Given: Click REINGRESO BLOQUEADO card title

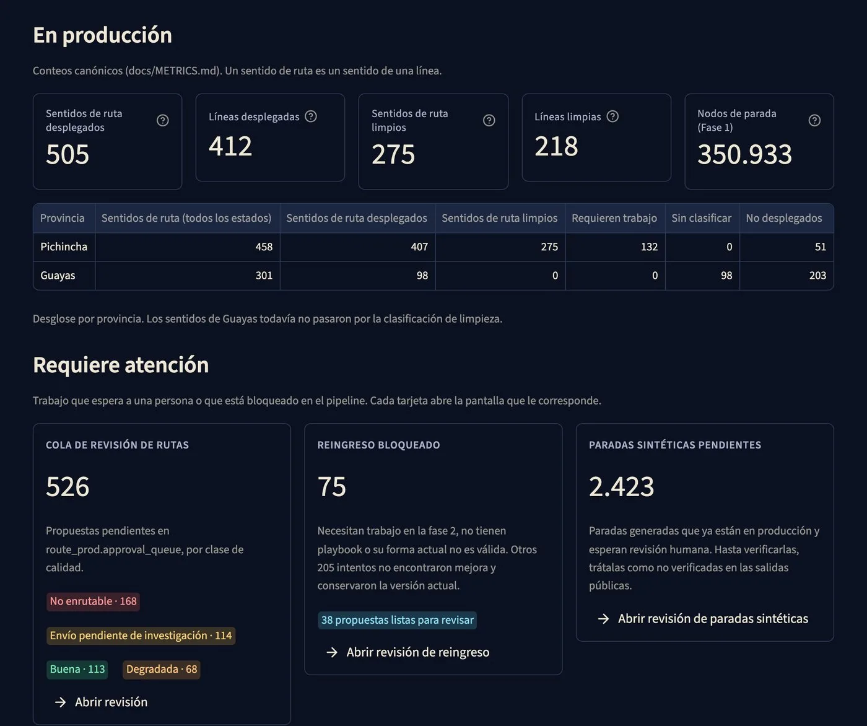Looking at the screenshot, I should point(378,445).
